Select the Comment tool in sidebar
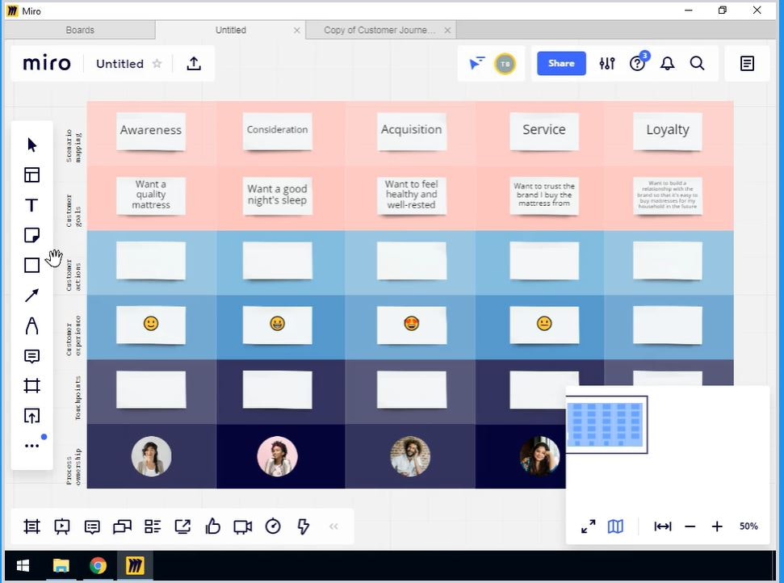Image resolution: width=784 pixels, height=583 pixels. coord(32,356)
